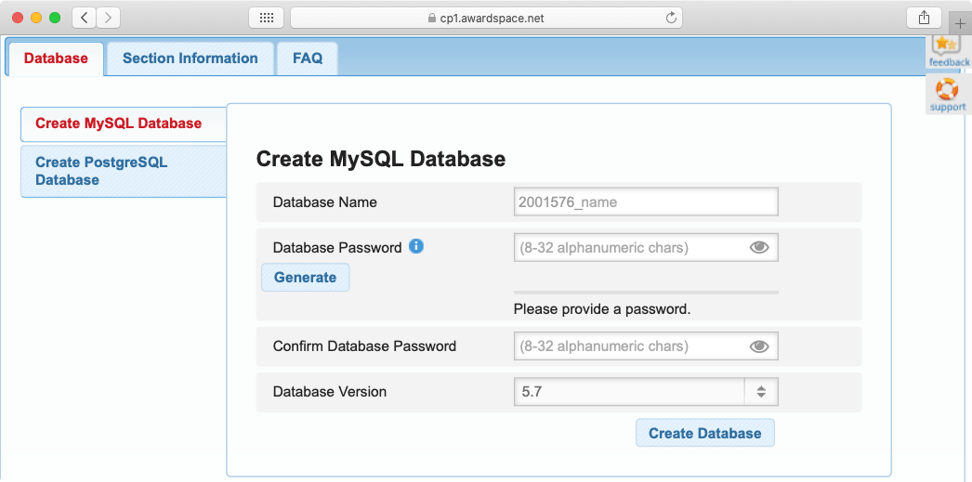Screen dimensions: 972x482
Task: Select the Database tab
Action: (56, 58)
